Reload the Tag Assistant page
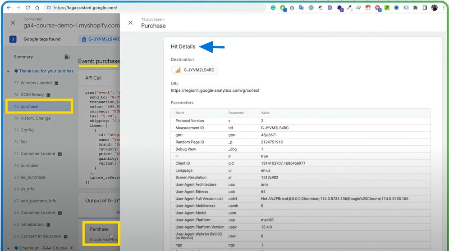 point(28,8)
